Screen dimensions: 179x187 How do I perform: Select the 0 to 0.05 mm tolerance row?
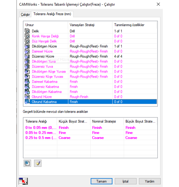pos(40,128)
